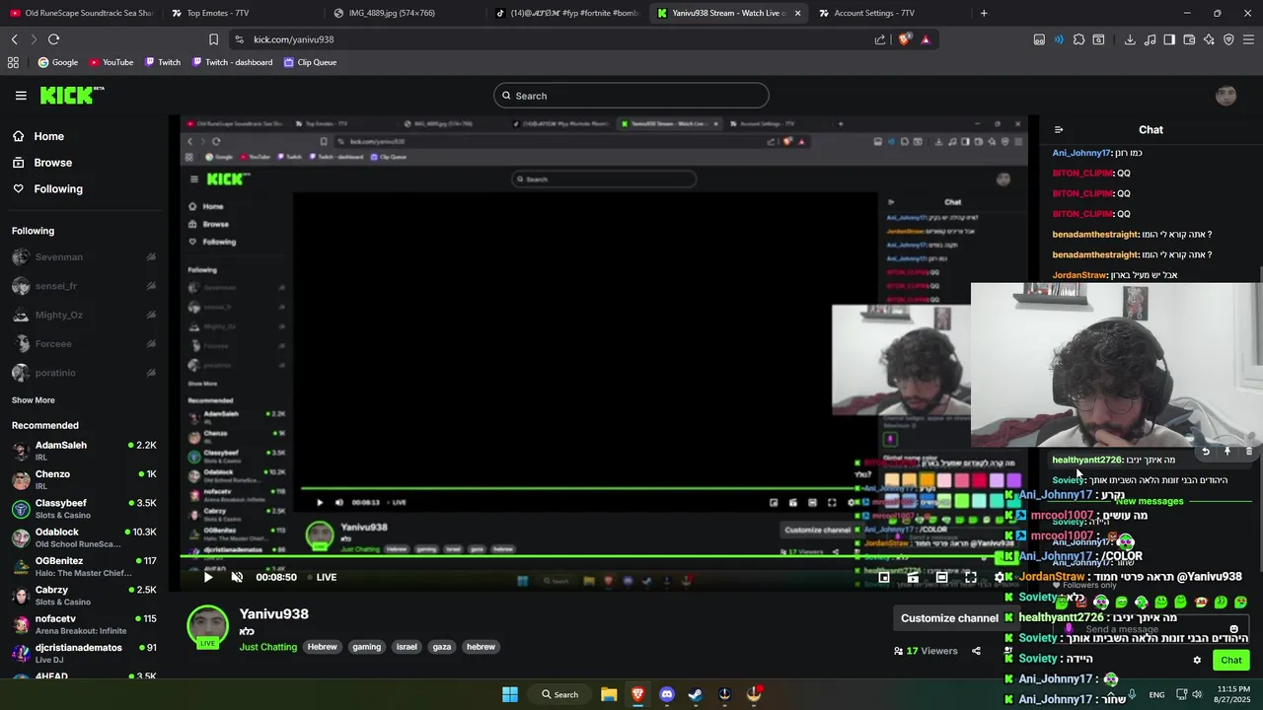Click the Kick search field
Screen dimensions: 1263x710
click(x=631, y=96)
